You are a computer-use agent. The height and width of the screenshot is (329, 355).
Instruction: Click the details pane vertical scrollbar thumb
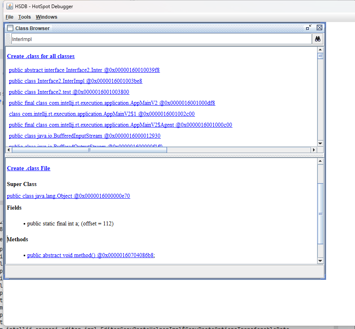(320, 214)
